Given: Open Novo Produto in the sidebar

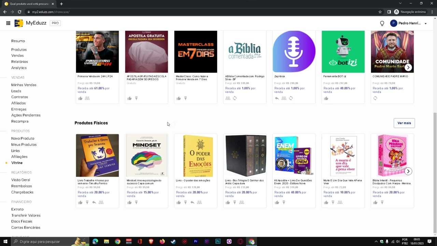Looking at the screenshot, I should click(x=23, y=139).
